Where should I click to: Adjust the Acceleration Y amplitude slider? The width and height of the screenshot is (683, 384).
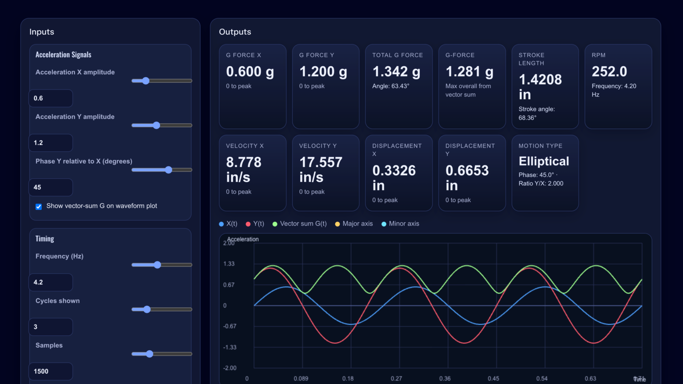pyautogui.click(x=162, y=125)
